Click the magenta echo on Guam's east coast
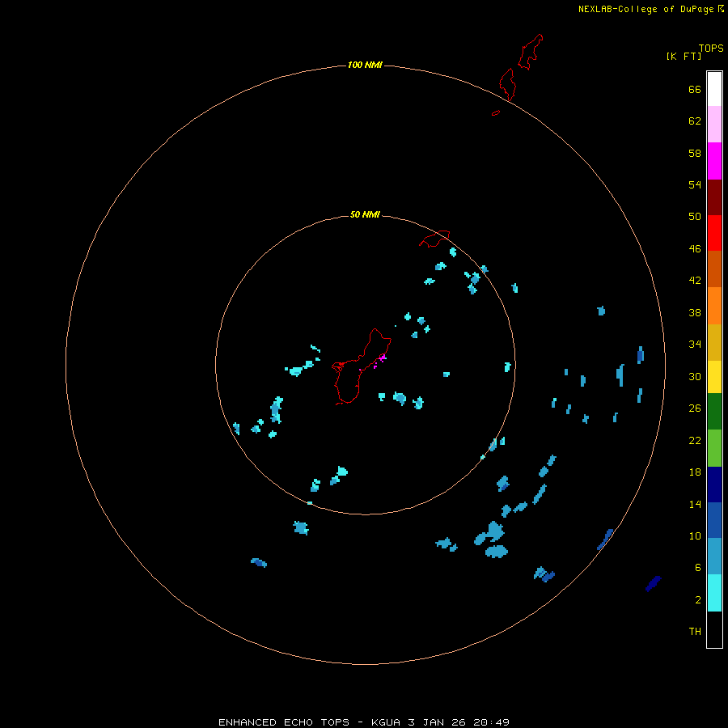 [382, 358]
